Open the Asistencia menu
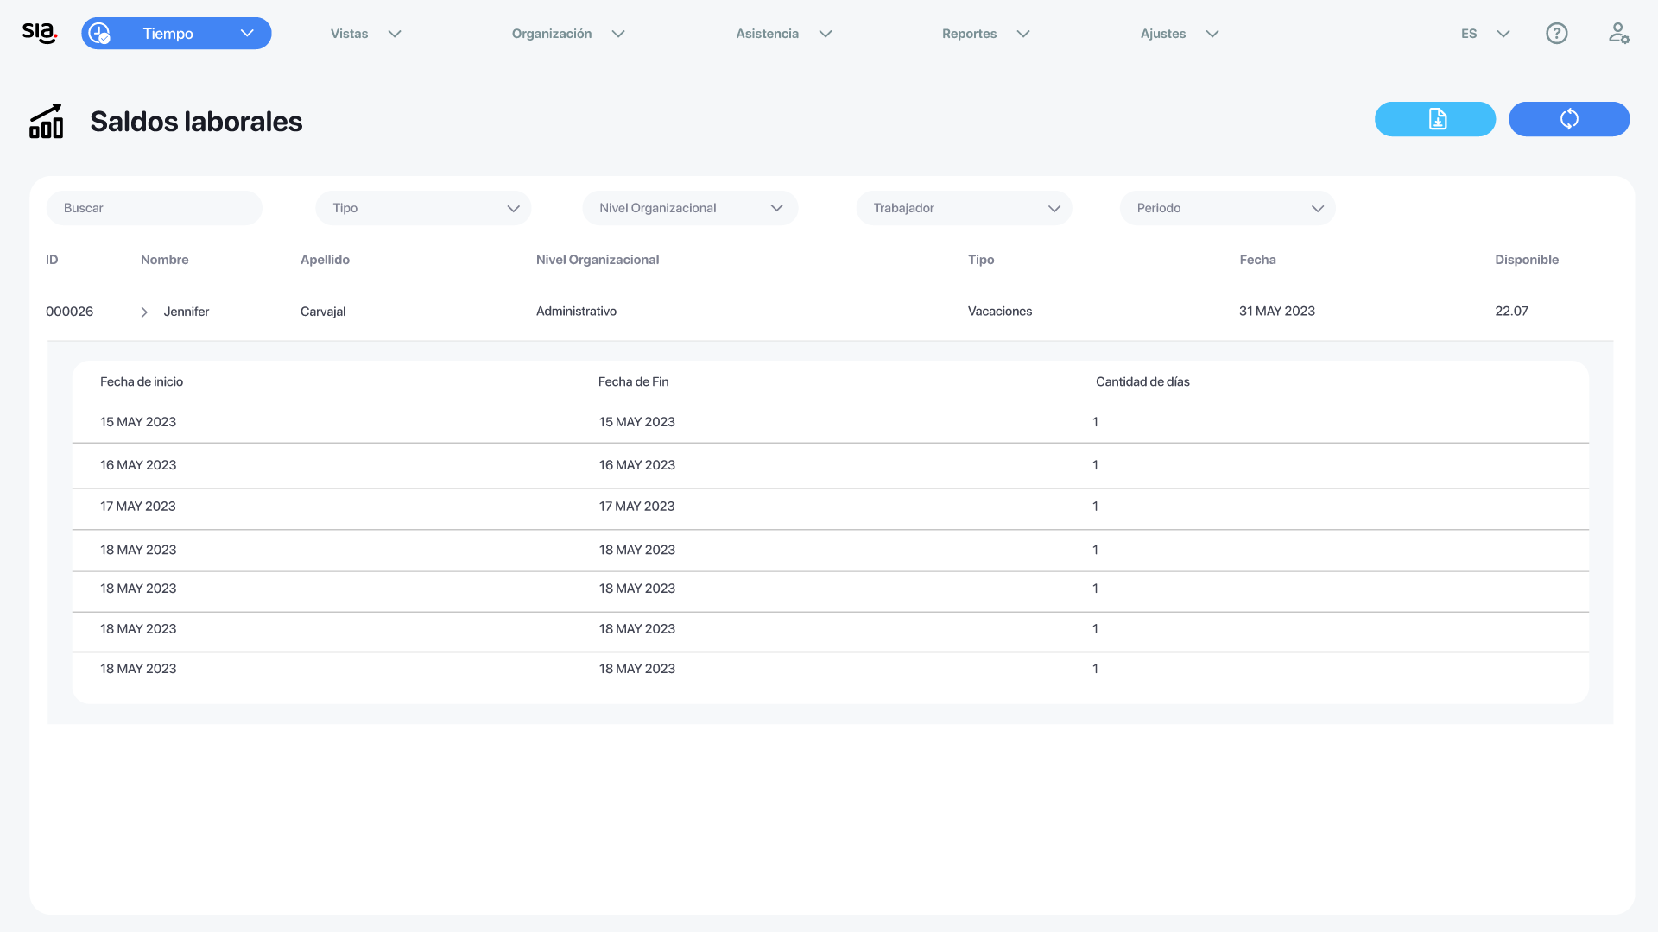 click(x=783, y=34)
